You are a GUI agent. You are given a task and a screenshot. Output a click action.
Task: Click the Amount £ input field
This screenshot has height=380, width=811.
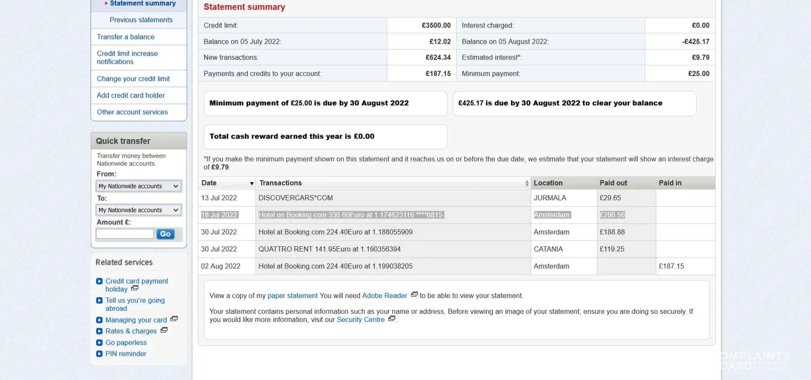tap(125, 234)
